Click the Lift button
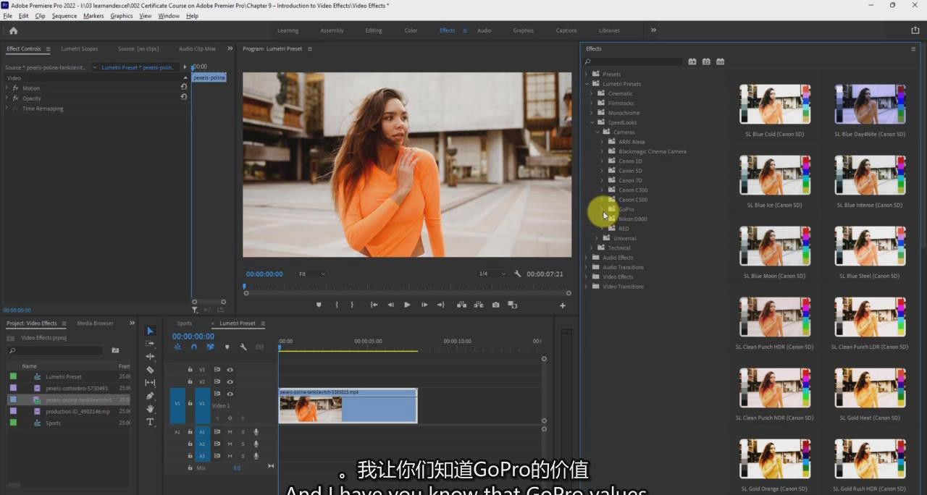This screenshot has width=927, height=495. click(461, 305)
